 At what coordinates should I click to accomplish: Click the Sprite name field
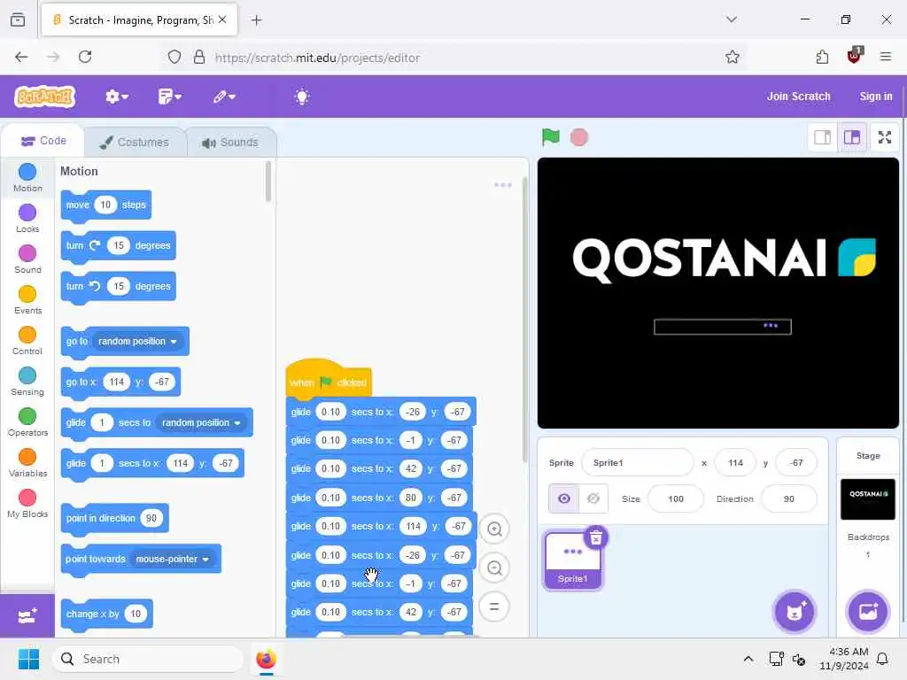(x=637, y=462)
